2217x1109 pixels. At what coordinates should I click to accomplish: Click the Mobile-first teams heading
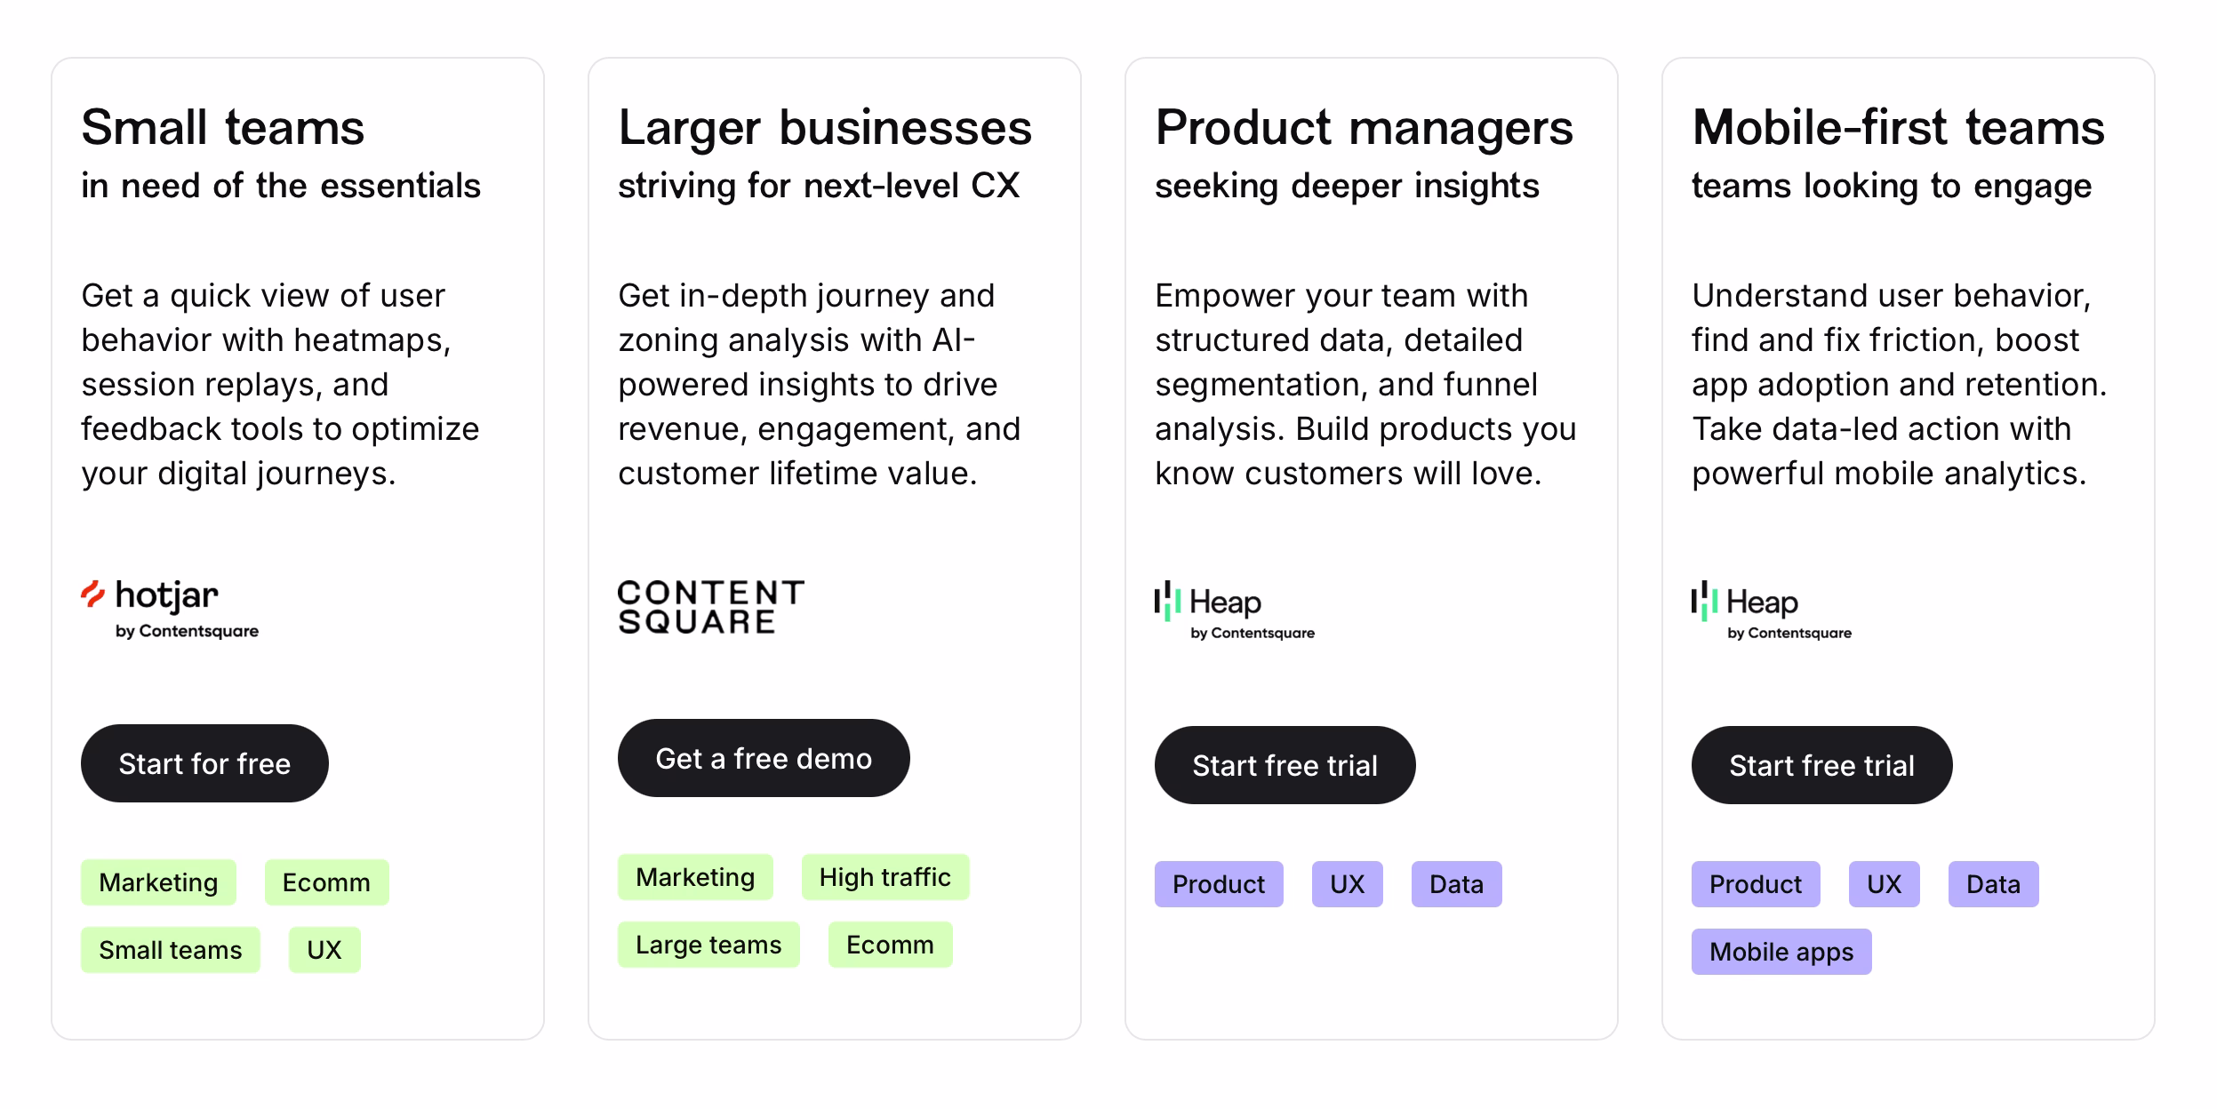[1898, 127]
